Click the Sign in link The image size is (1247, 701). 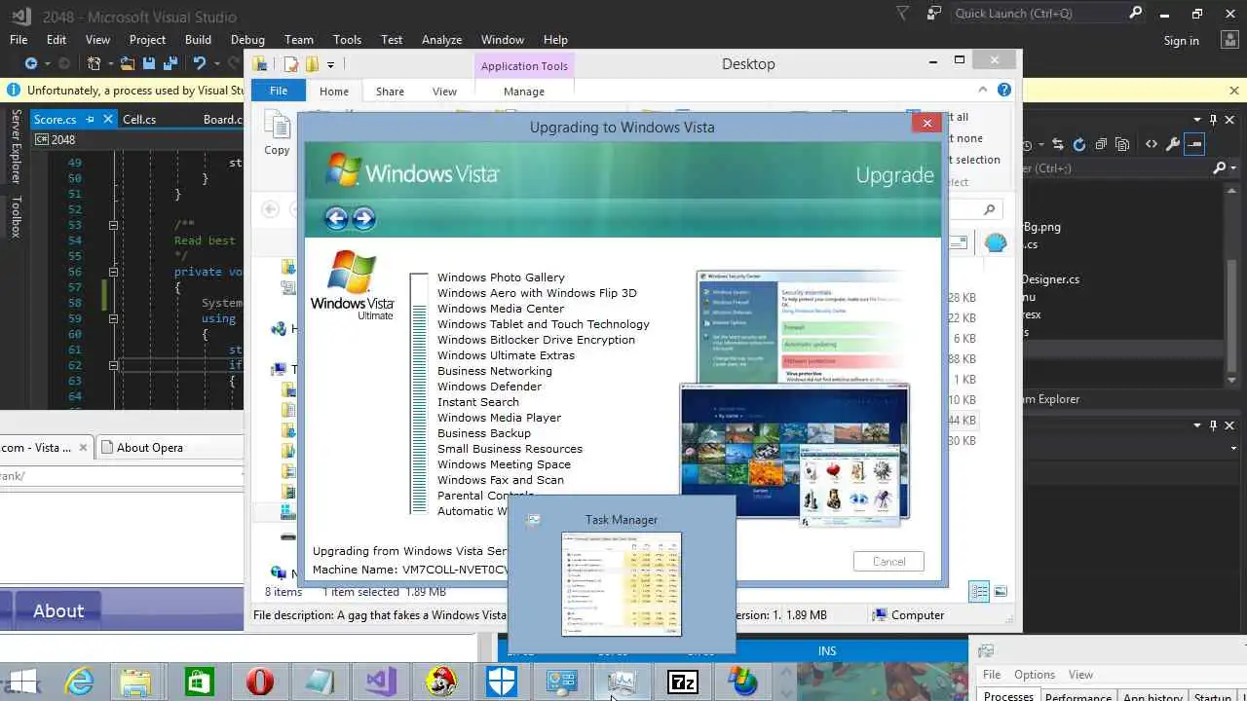1181,41
